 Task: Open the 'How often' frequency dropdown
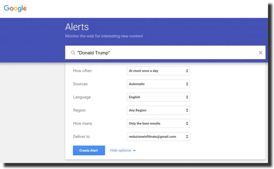tap(155, 71)
